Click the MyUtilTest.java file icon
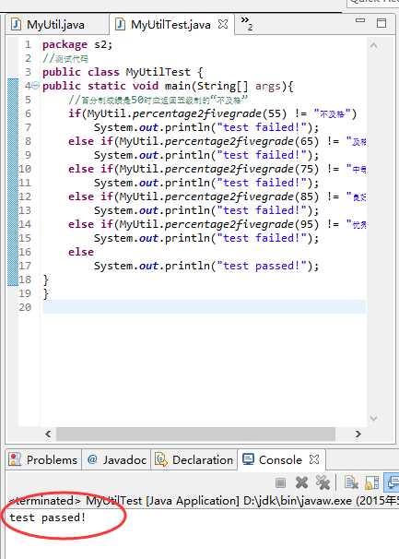This screenshot has height=559, width=399. (120, 25)
